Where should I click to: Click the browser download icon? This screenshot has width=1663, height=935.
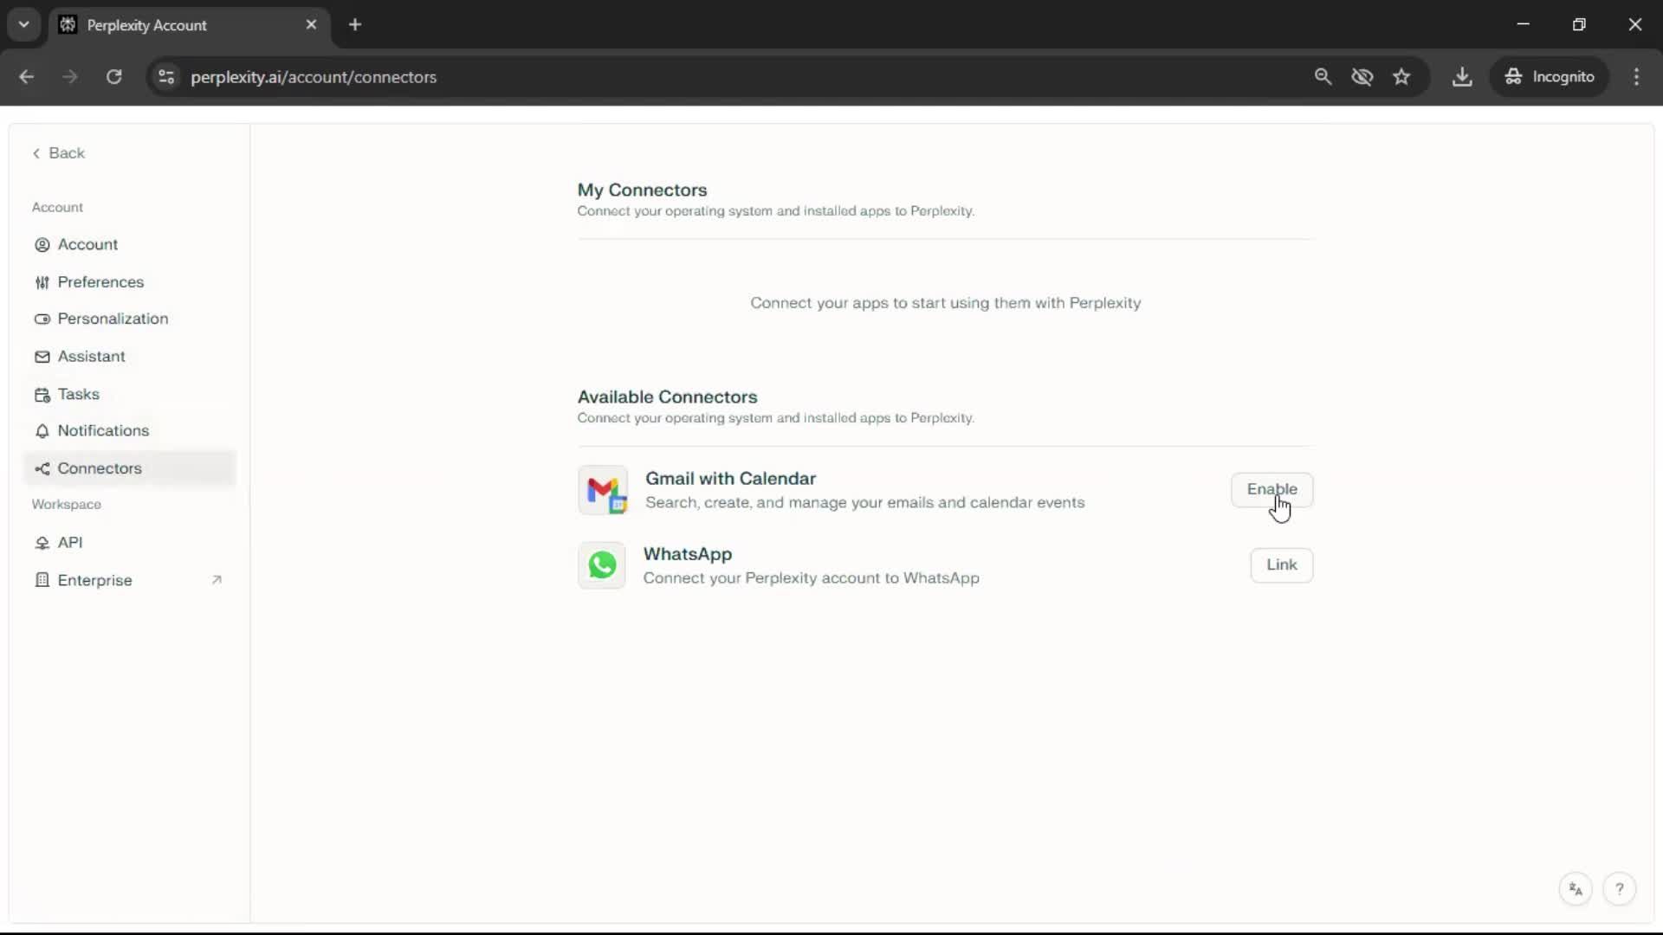1462,77
